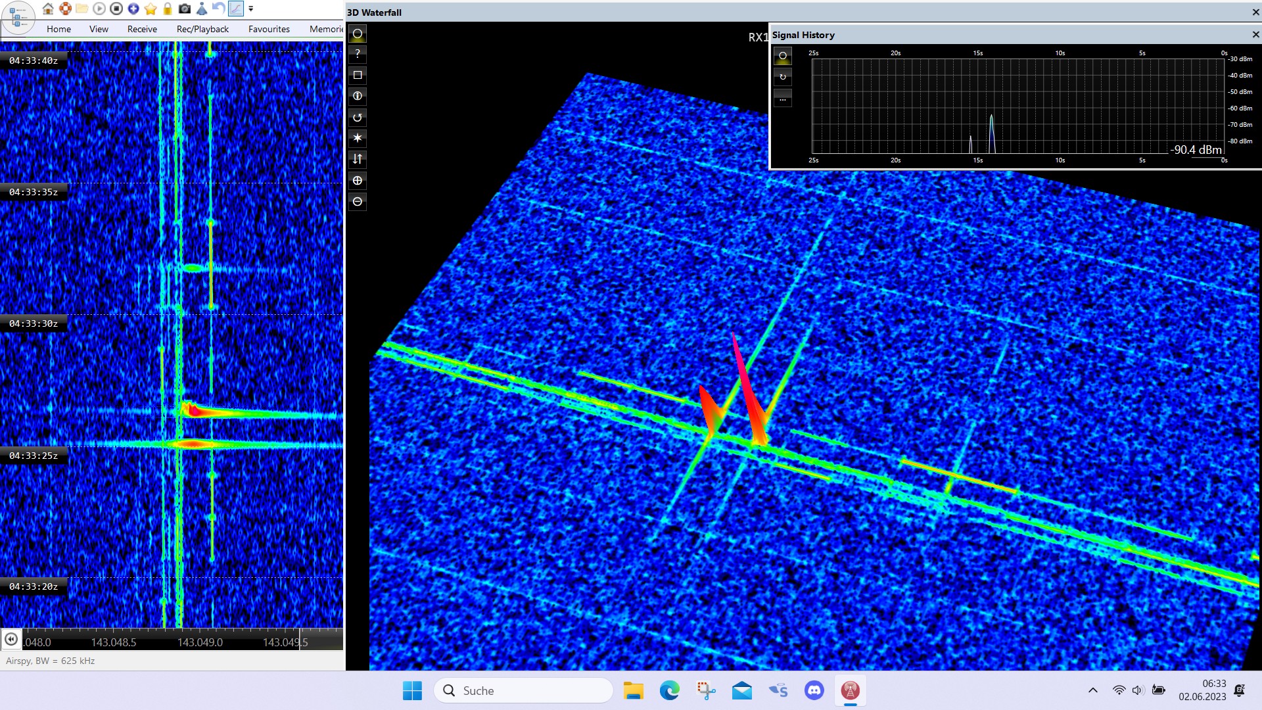Image resolution: width=1262 pixels, height=710 pixels.
Task: Click the up-down arrows icon in 3D Waterfall
Action: click(x=358, y=159)
